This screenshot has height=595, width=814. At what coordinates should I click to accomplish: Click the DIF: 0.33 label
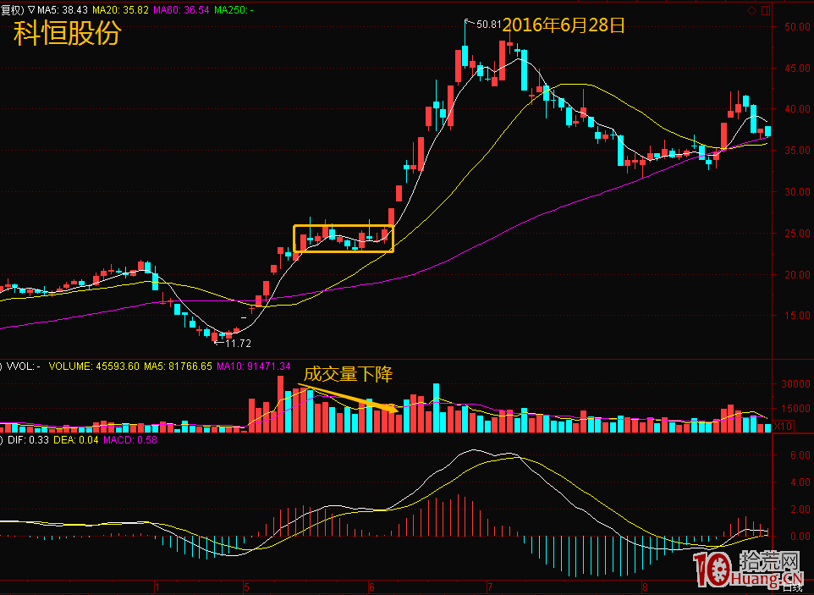(28, 440)
